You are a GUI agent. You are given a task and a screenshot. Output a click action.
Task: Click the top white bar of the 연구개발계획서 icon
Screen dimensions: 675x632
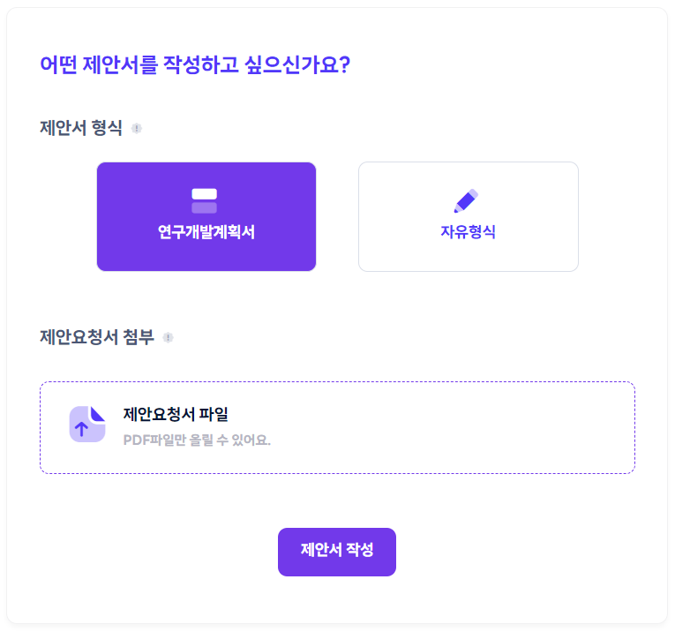pos(205,194)
